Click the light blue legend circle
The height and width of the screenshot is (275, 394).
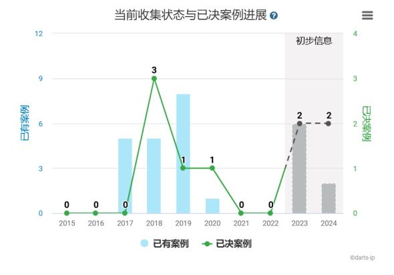click(144, 244)
